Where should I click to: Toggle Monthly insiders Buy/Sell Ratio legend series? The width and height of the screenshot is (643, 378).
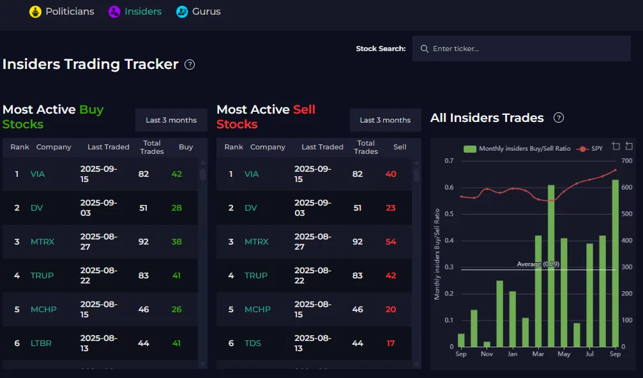tap(517, 149)
